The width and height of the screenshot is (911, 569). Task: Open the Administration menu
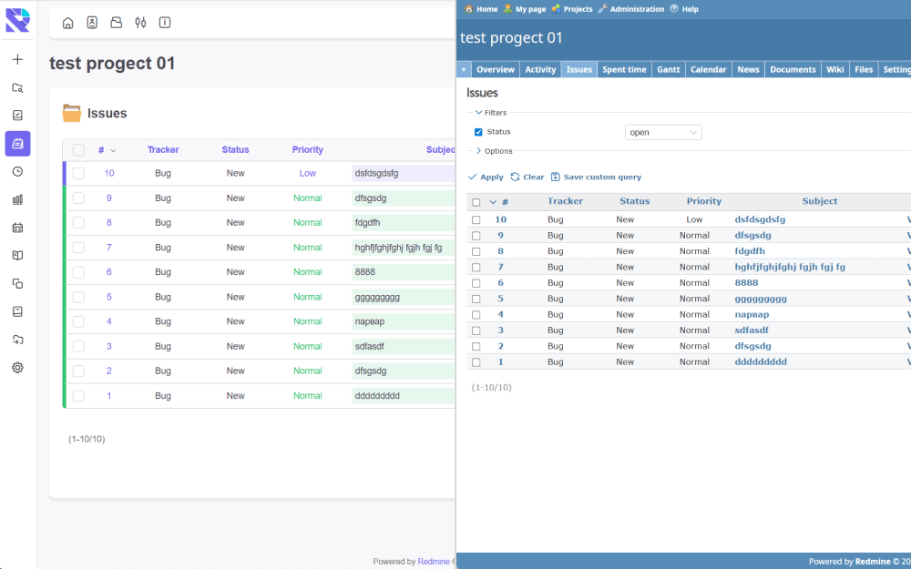(x=637, y=9)
